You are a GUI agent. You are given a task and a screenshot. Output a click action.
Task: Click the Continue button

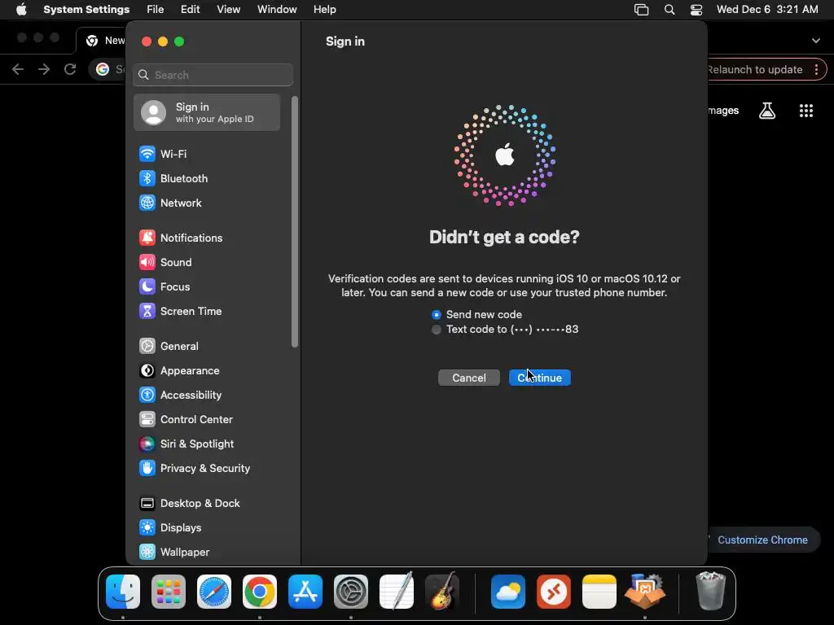(x=539, y=378)
